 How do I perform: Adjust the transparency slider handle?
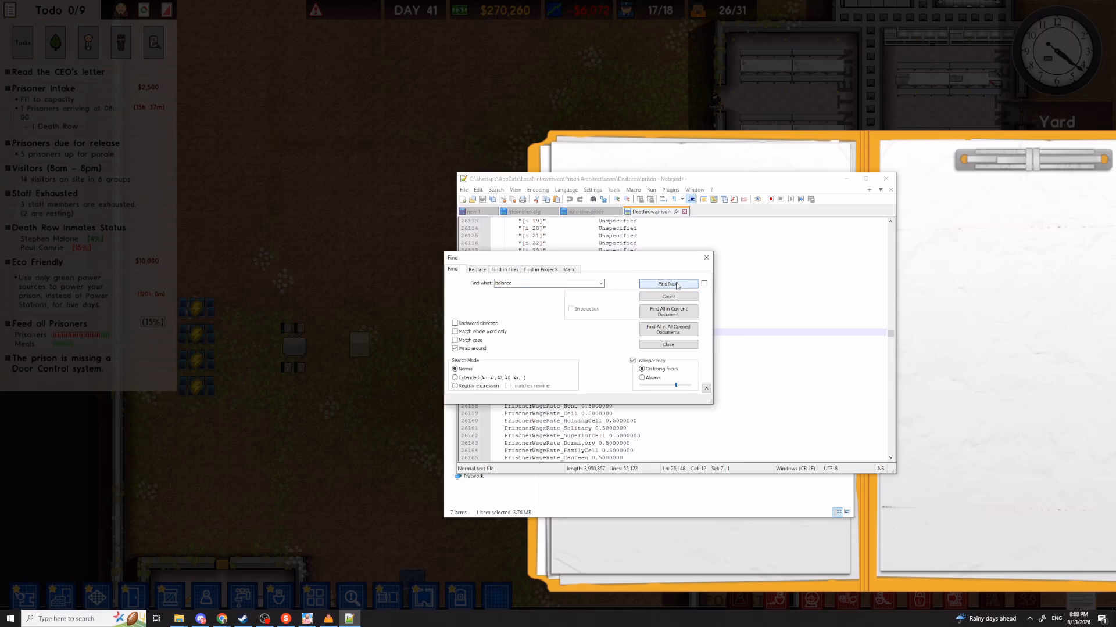pyautogui.click(x=676, y=385)
